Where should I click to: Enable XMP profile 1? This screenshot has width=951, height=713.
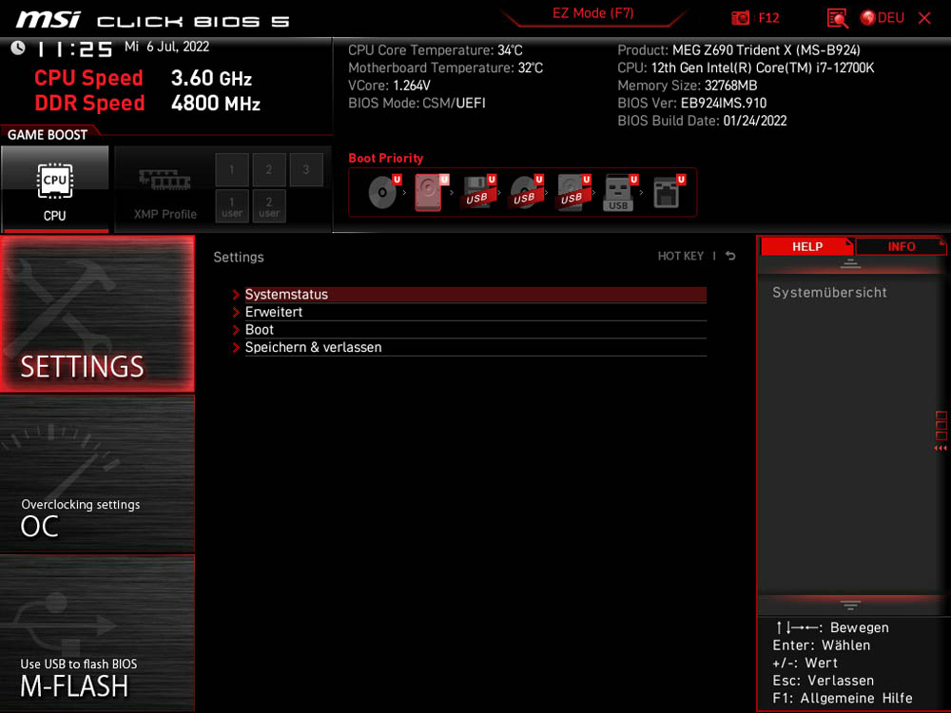(232, 170)
